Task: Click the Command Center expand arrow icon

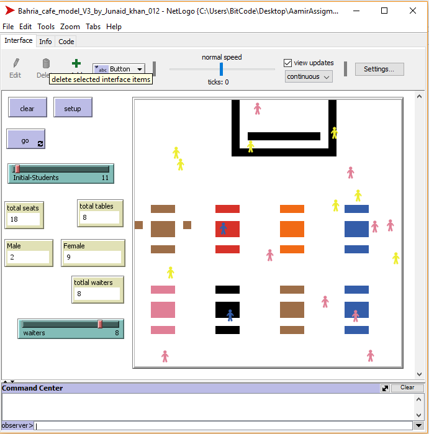Action: pos(385,388)
